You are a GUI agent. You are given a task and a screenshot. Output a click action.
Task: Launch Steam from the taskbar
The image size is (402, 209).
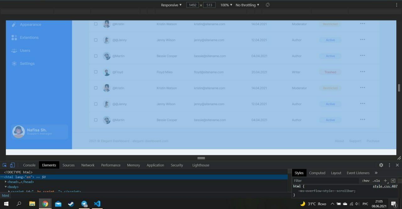[x=71, y=204]
